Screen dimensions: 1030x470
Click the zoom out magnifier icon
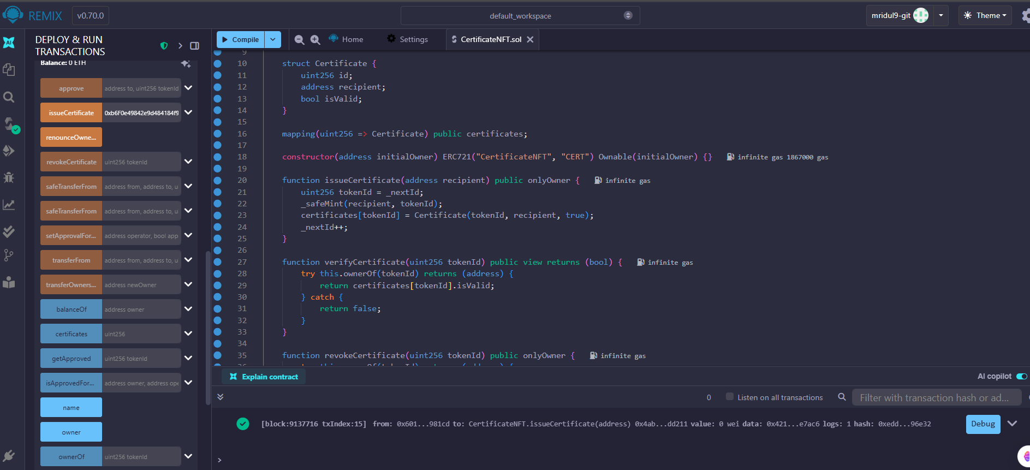299,39
